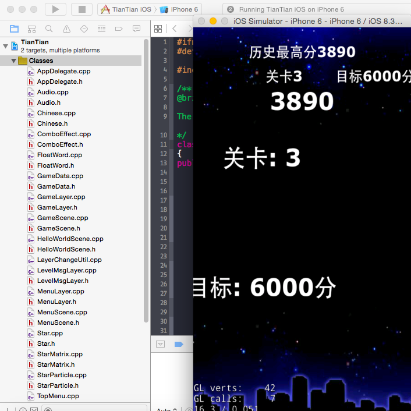Open the related items grid menu
This screenshot has width=411, height=411.
point(158,29)
